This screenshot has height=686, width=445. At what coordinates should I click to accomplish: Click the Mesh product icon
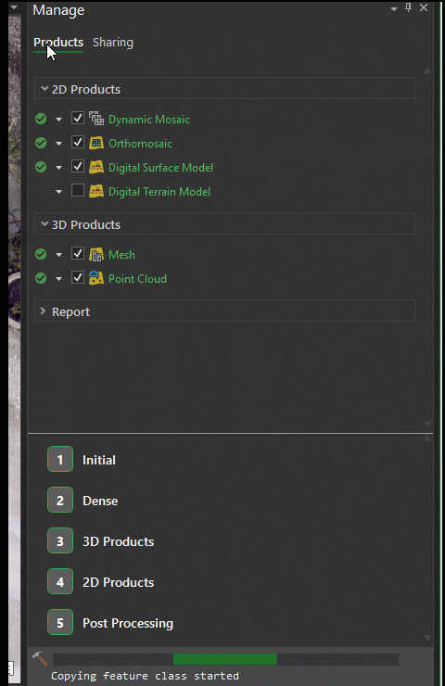pyautogui.click(x=96, y=254)
